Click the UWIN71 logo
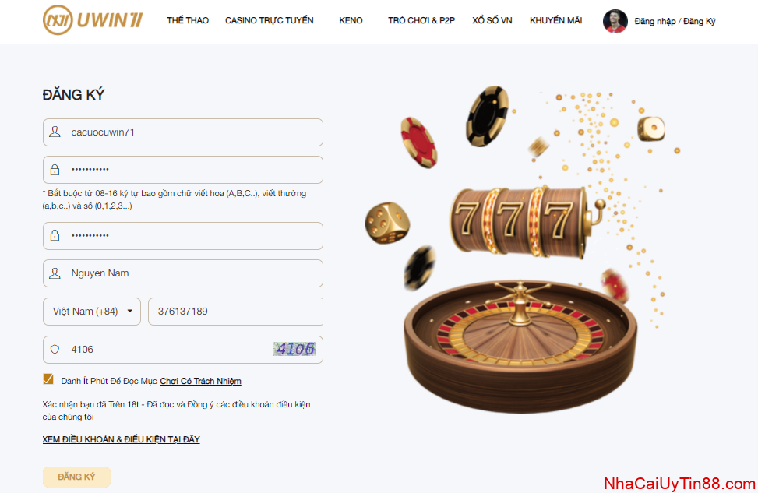Image resolution: width=758 pixels, height=493 pixels. point(93,19)
